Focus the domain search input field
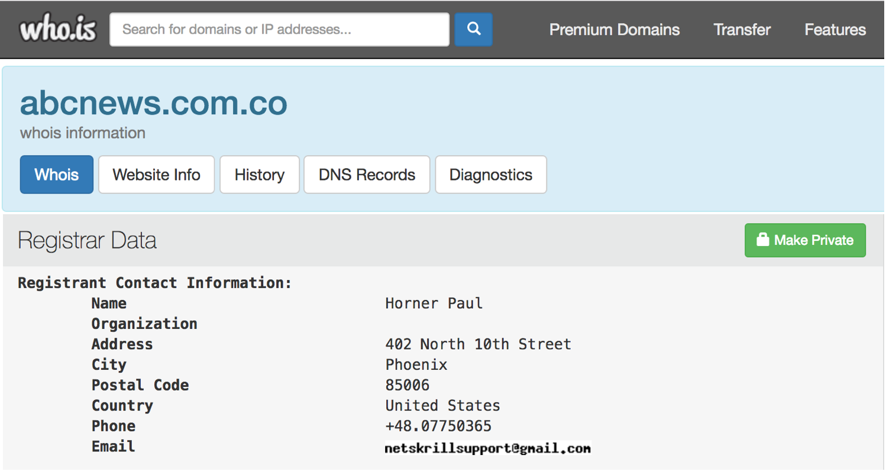The width and height of the screenshot is (886, 471). 279,30
